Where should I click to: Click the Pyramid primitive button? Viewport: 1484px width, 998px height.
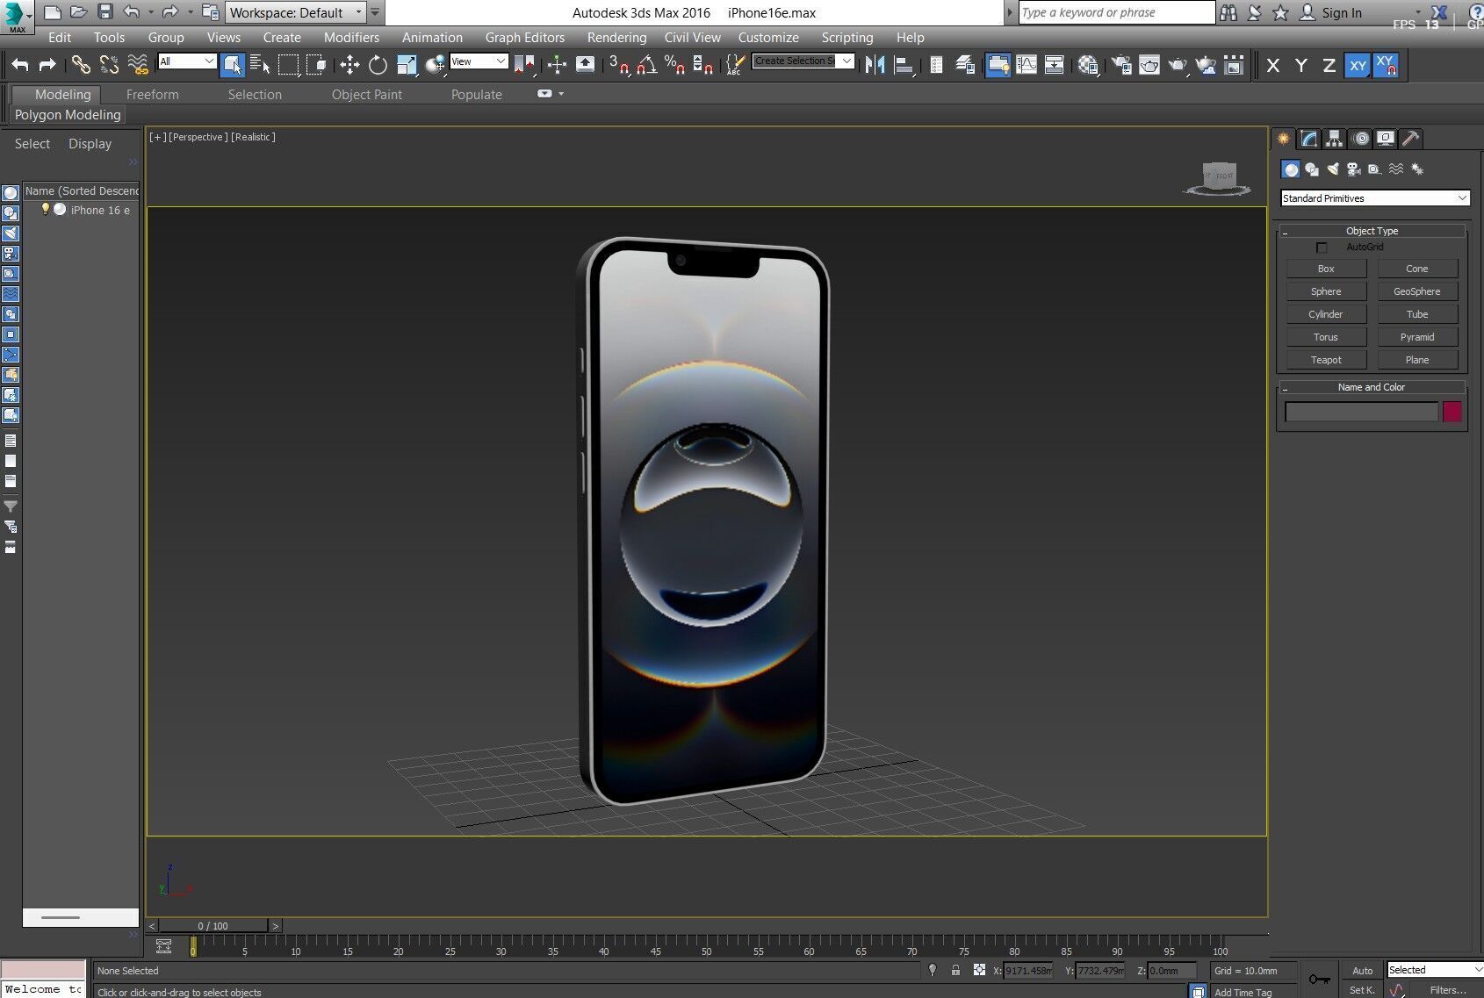pyautogui.click(x=1416, y=337)
